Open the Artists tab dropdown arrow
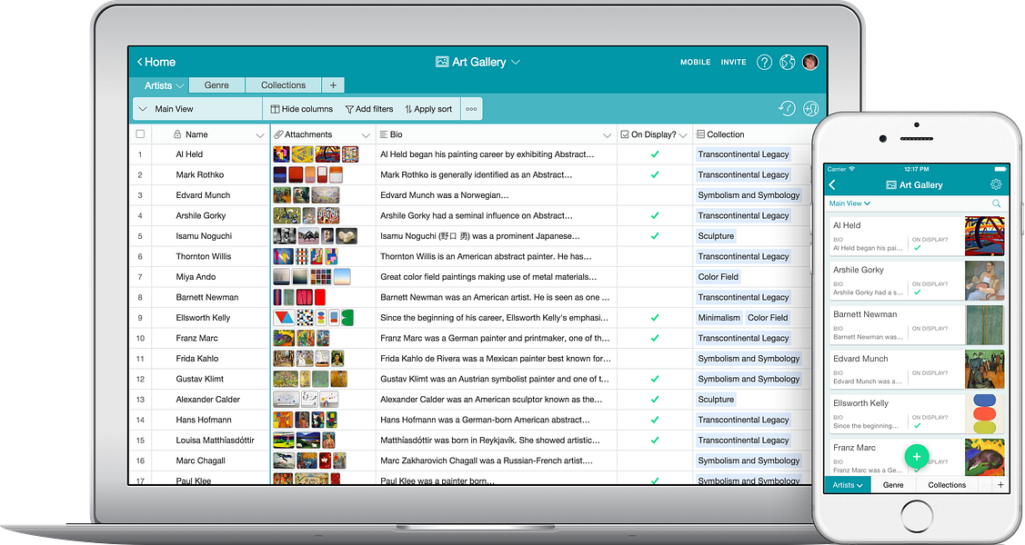The image size is (1025, 545). click(180, 86)
